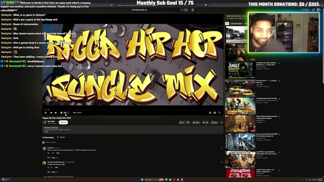Open options for Ragga Spirit Of Hip Hop
The image size is (324, 182).
279,99
